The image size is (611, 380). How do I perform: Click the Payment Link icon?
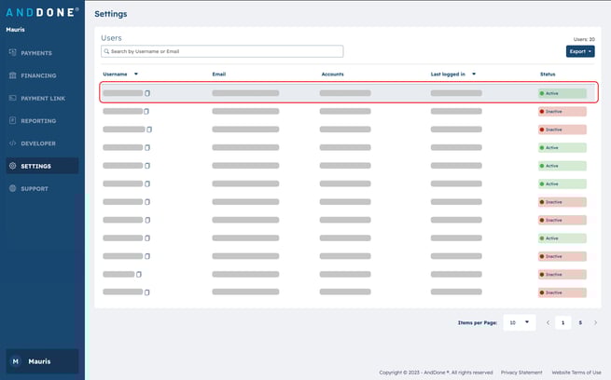pyautogui.click(x=12, y=98)
